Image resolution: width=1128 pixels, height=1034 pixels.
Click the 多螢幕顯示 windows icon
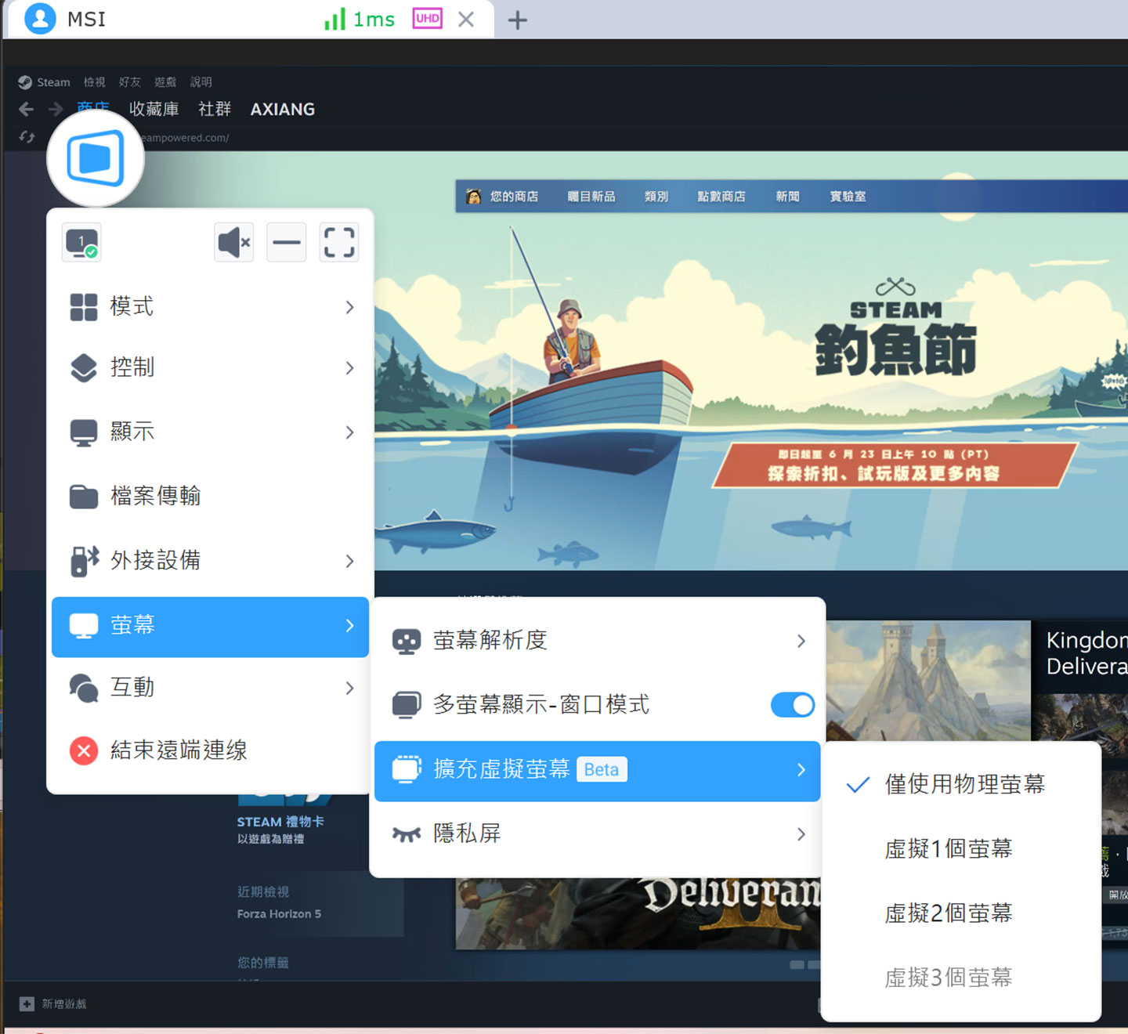[407, 705]
